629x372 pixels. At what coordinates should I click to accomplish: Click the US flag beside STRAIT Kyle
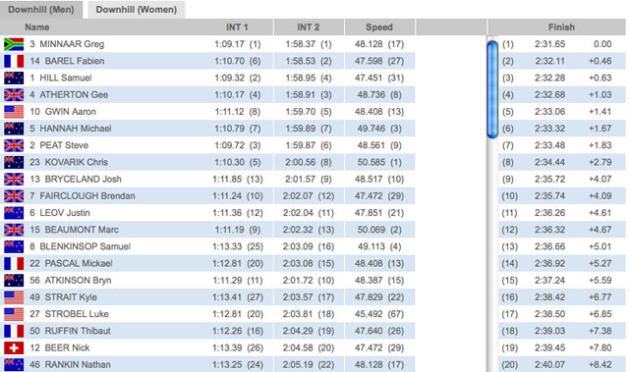(x=14, y=297)
